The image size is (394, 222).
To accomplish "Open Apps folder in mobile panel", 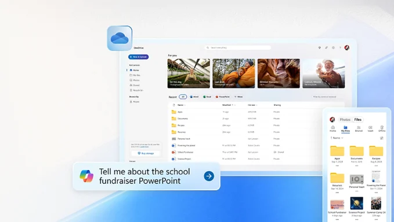I will click(x=337, y=151).
